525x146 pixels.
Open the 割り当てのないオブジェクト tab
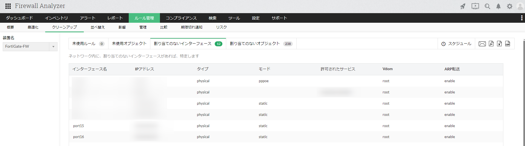(261, 44)
